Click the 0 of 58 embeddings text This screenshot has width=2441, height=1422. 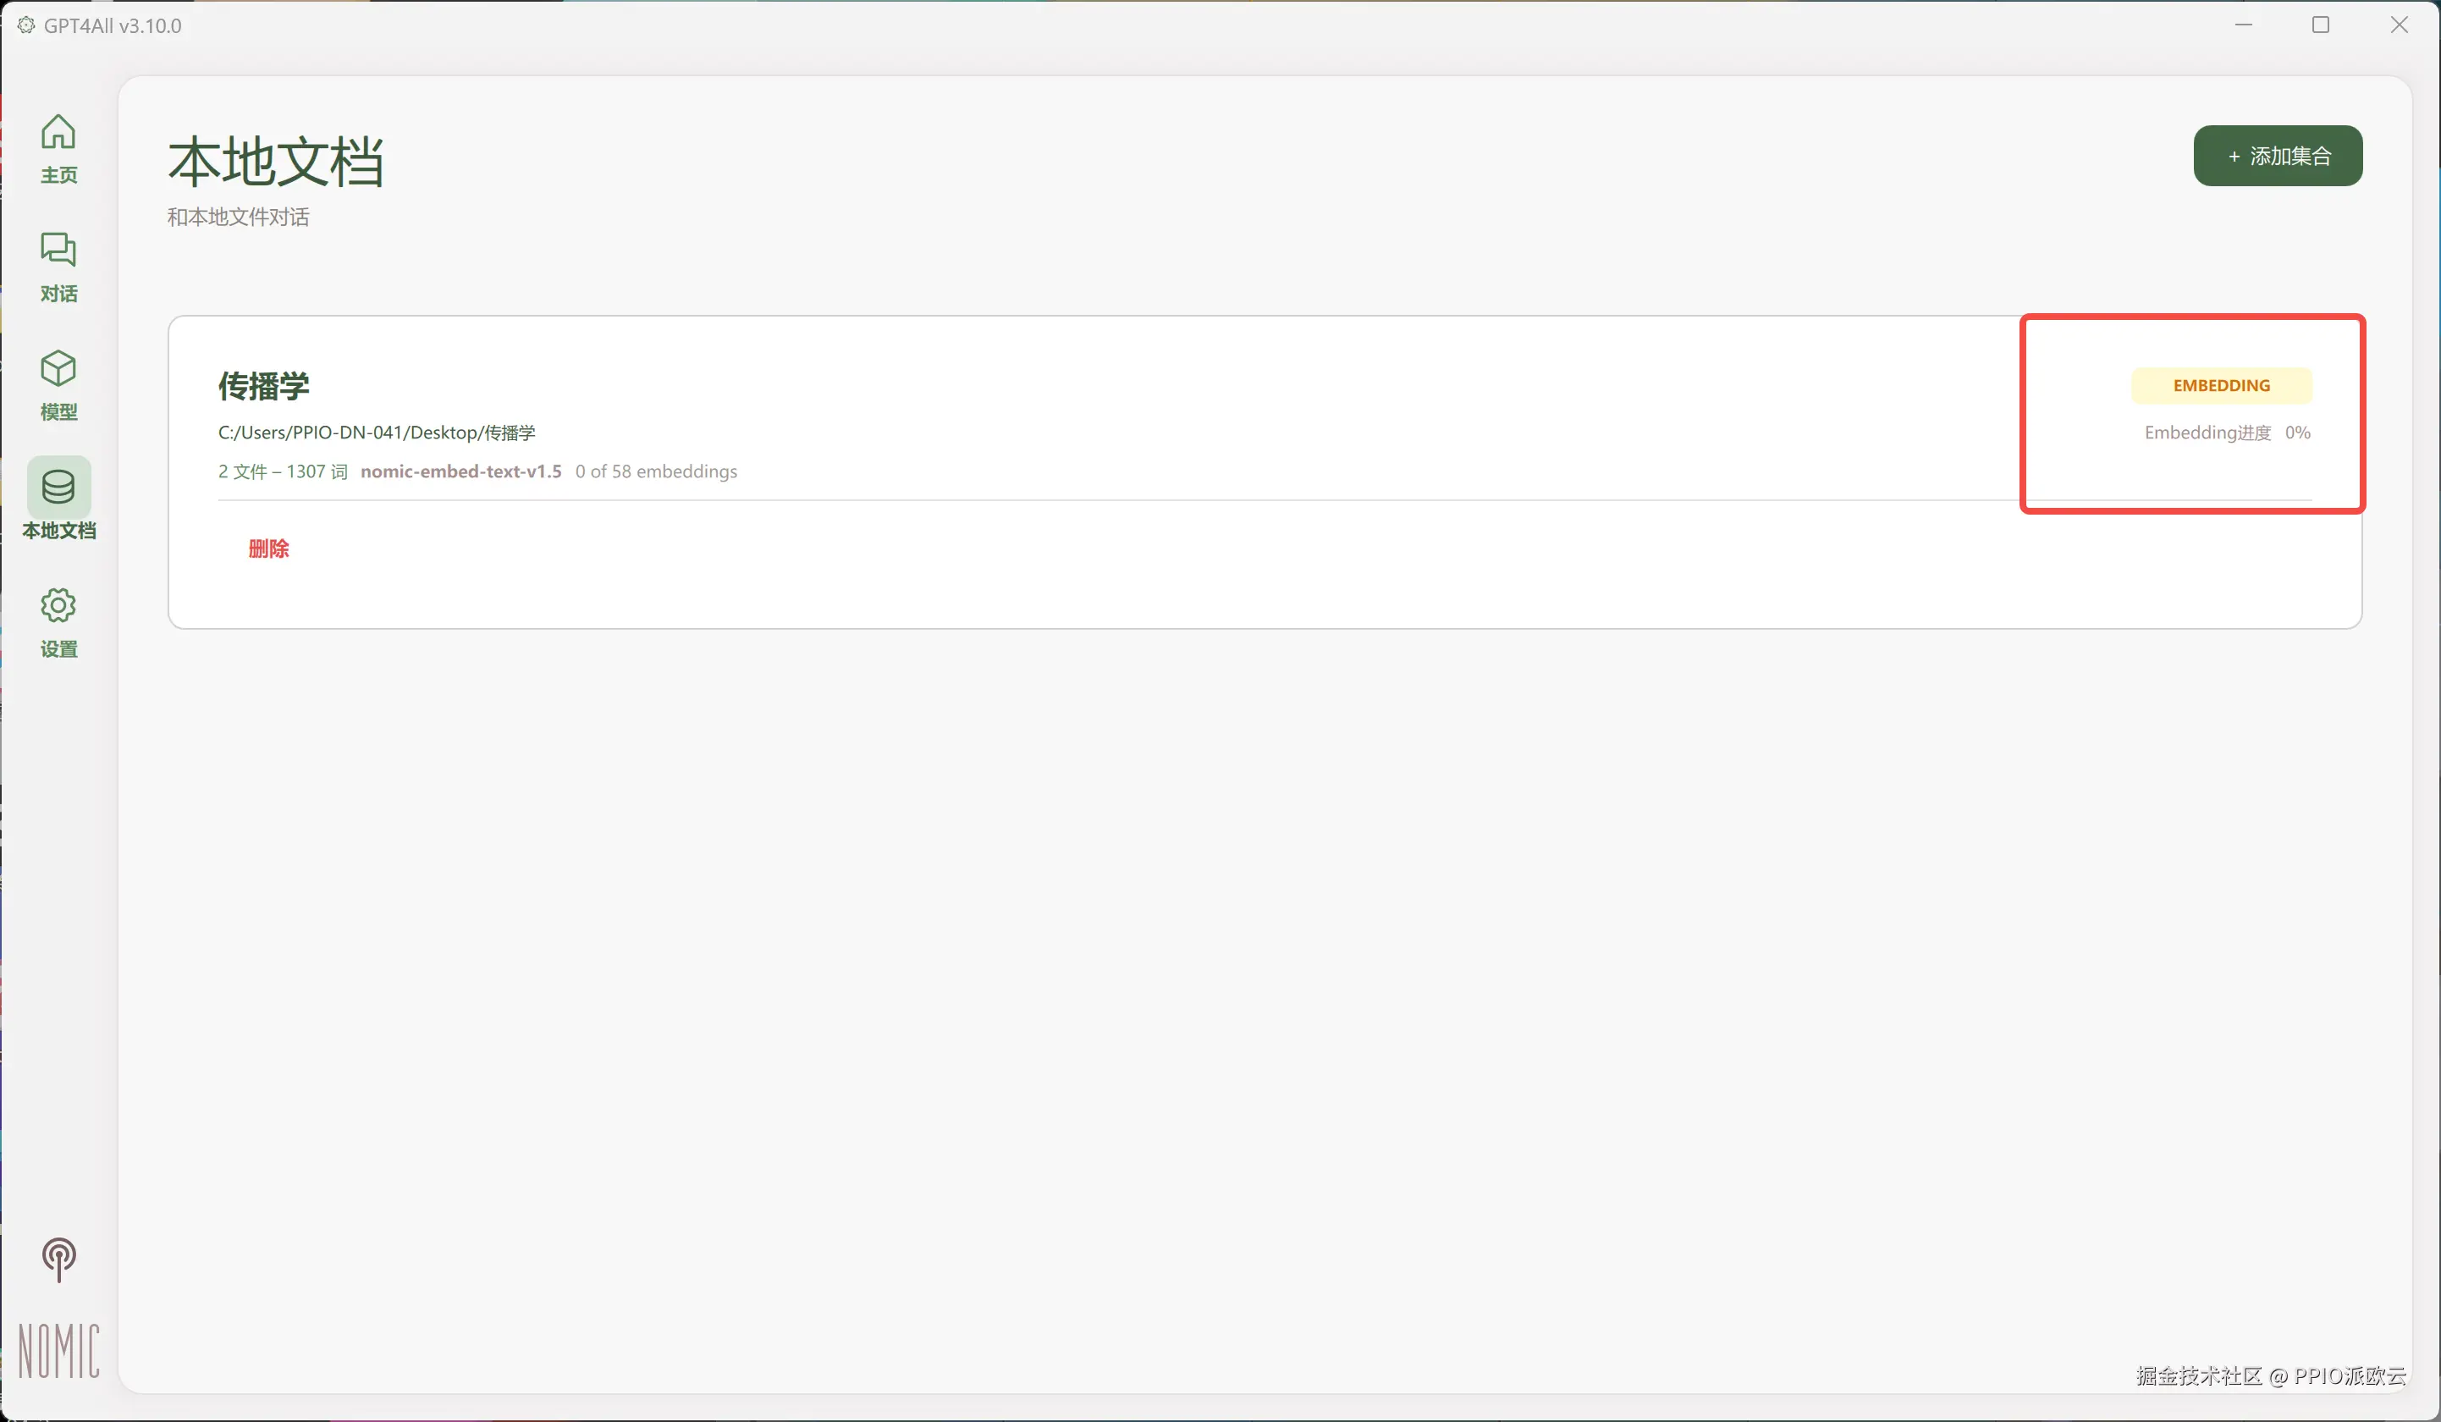[x=656, y=471]
